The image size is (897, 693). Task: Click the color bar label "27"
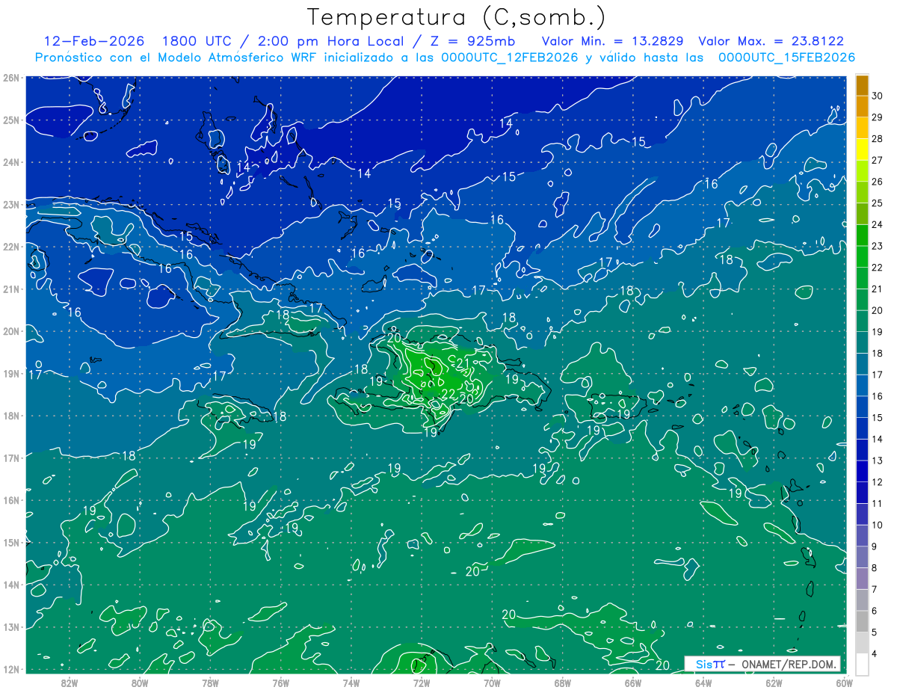[877, 160]
